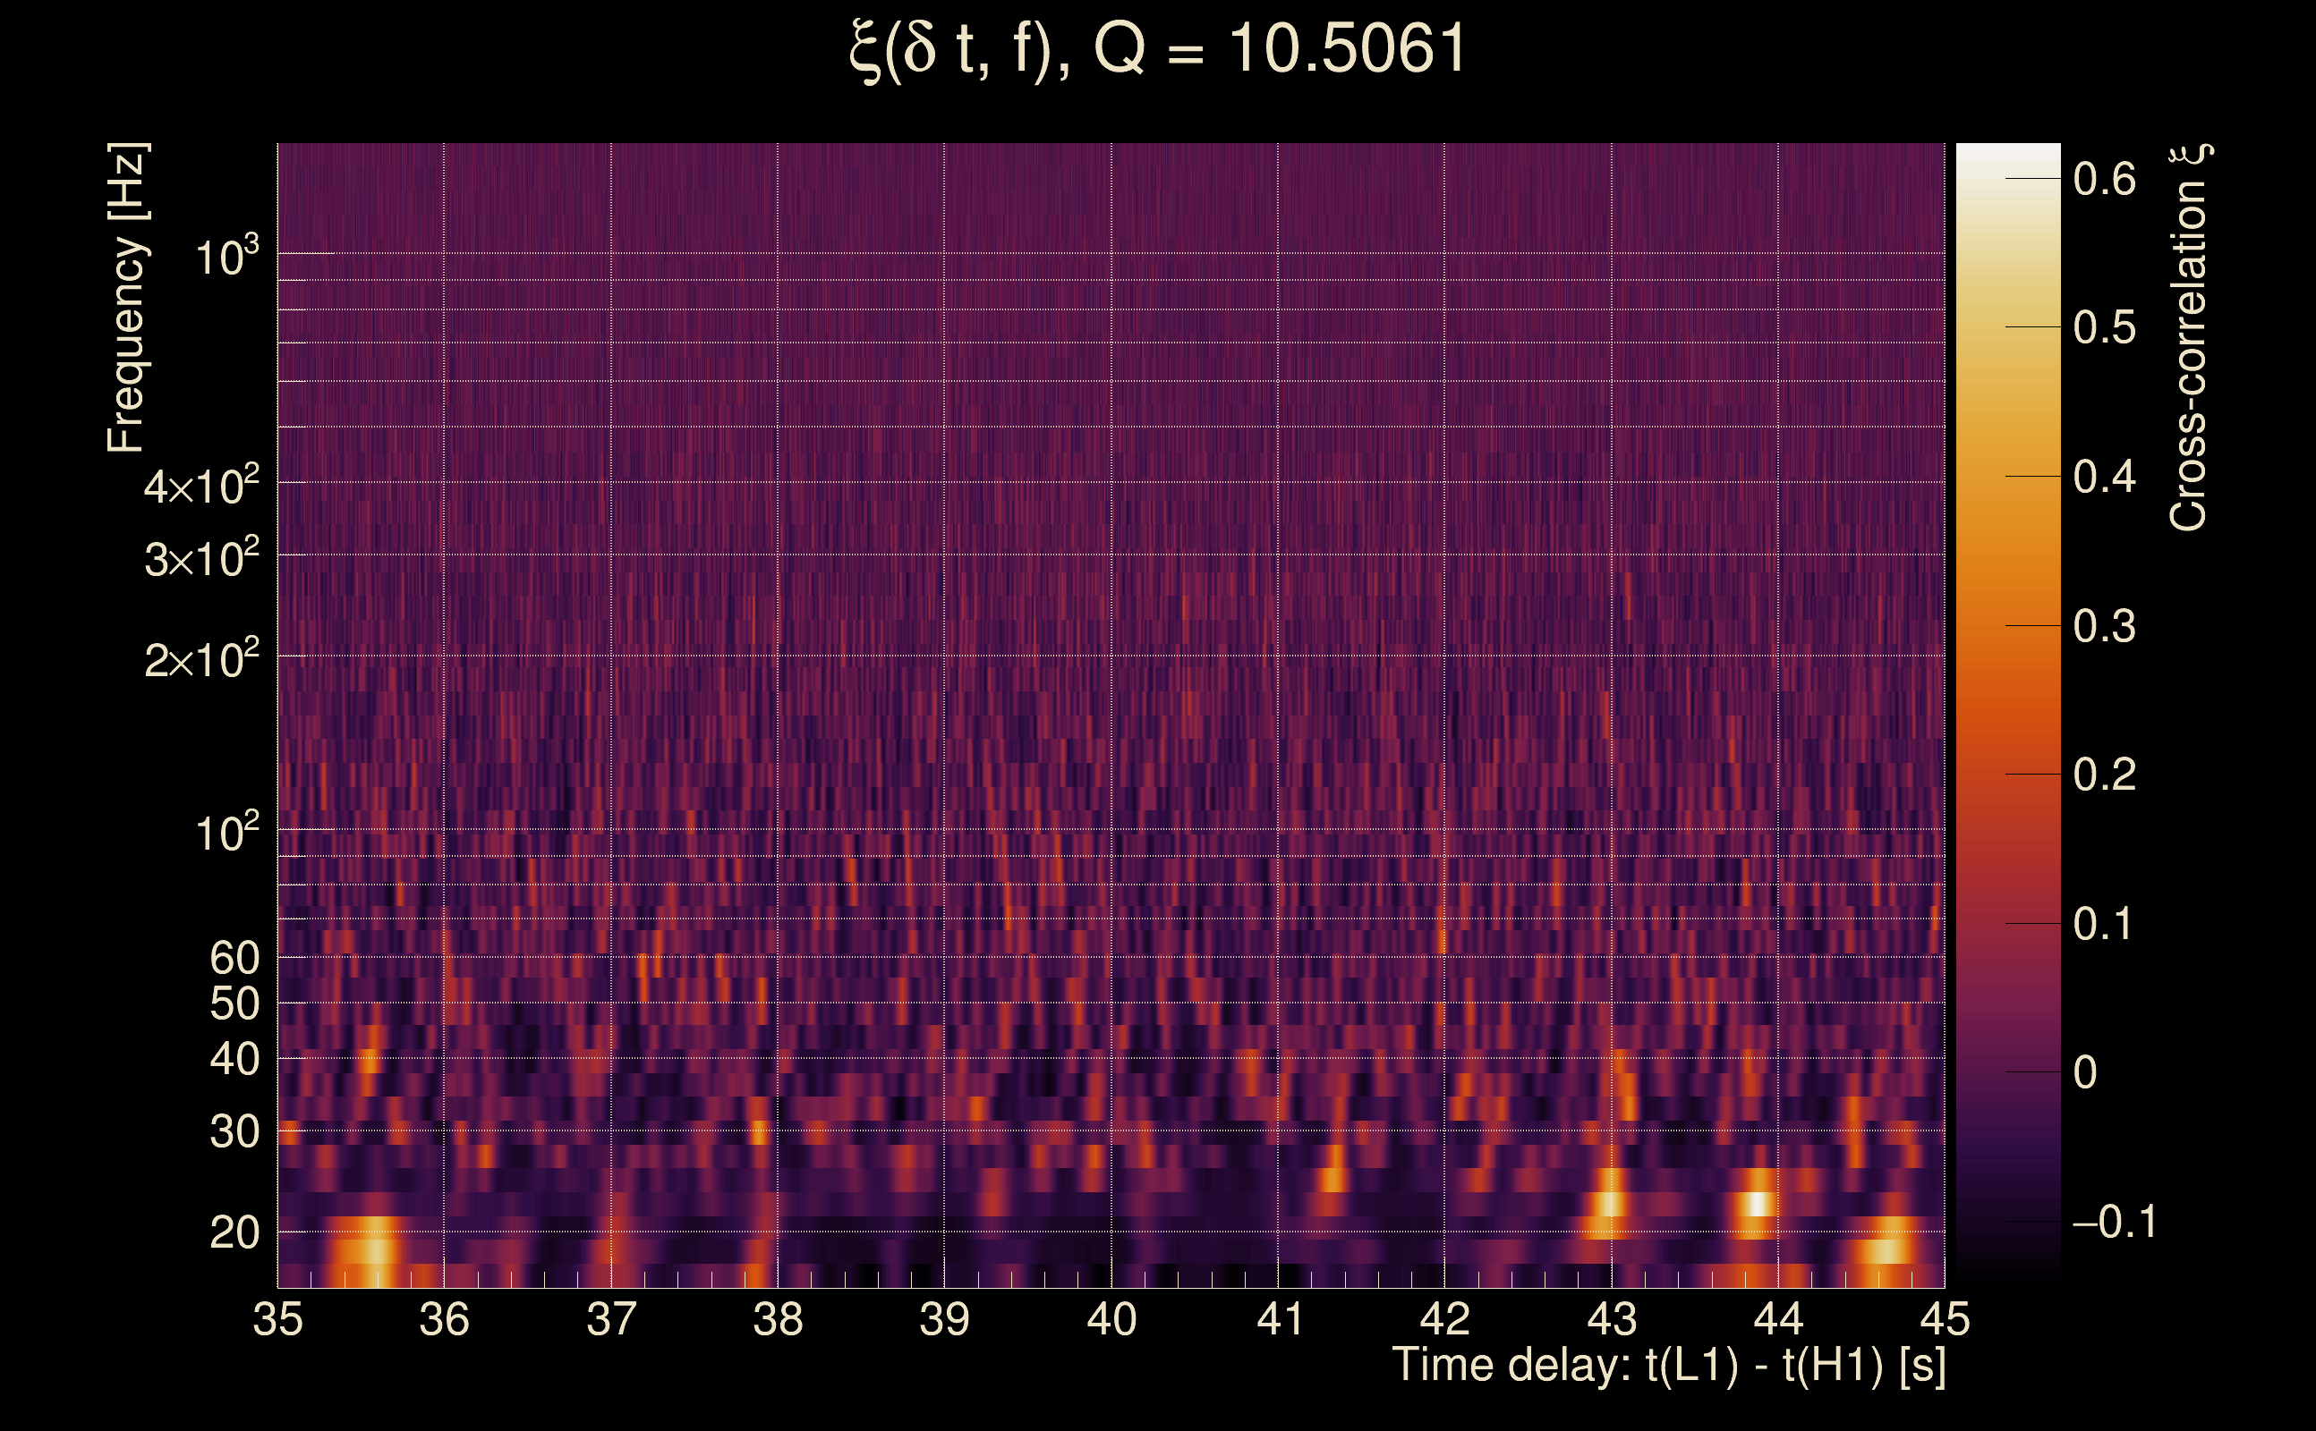Click the colorbar at the 0 level
The height and width of the screenshot is (1431, 2316).
2007,1072
